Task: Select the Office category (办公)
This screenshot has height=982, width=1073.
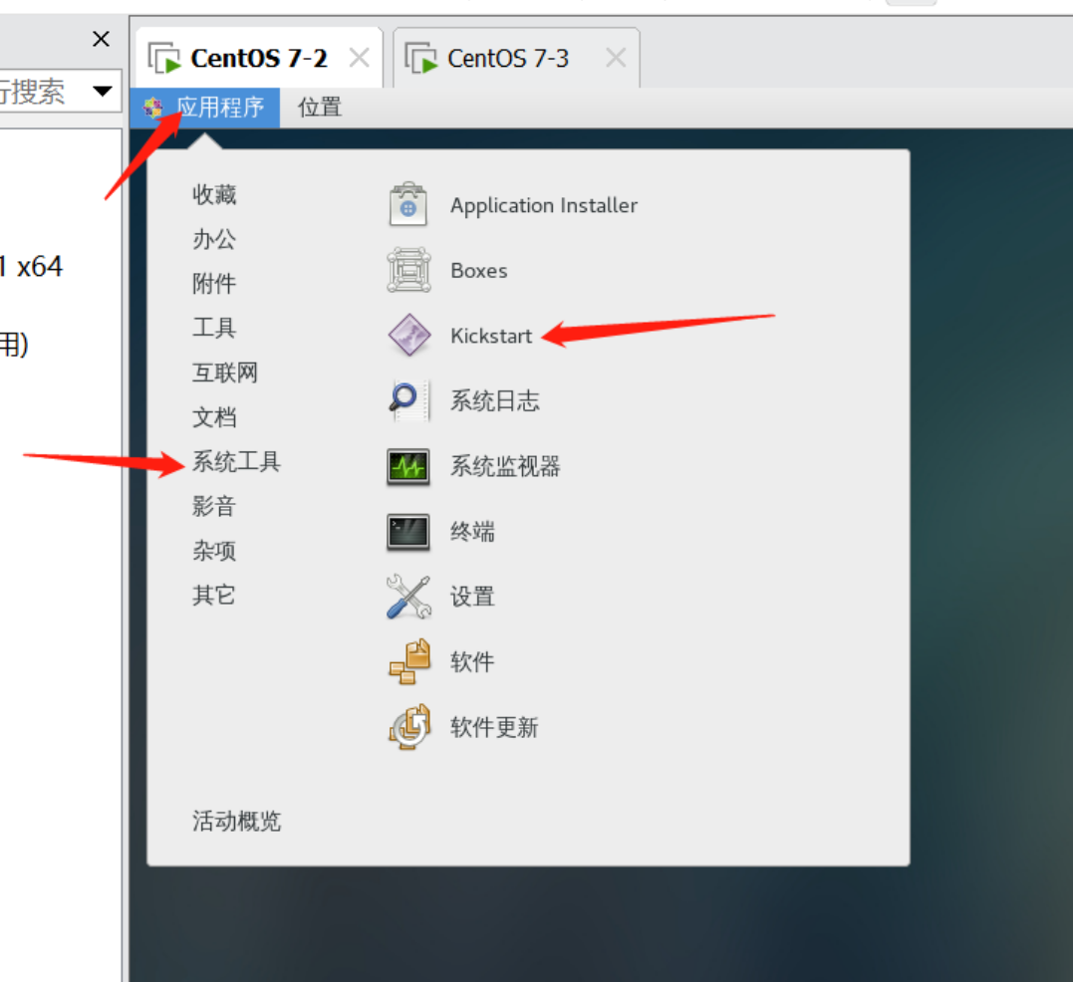Action: 214,239
